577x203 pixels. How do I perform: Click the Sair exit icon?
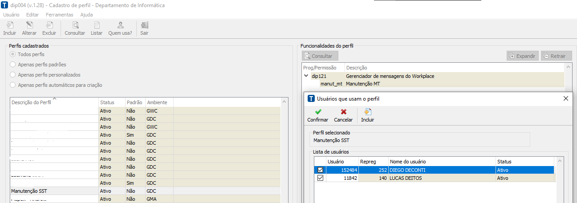[x=144, y=26]
